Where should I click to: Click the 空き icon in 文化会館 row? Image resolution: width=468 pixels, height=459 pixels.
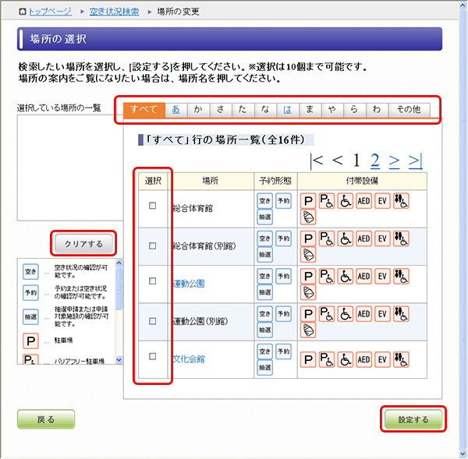tap(264, 351)
